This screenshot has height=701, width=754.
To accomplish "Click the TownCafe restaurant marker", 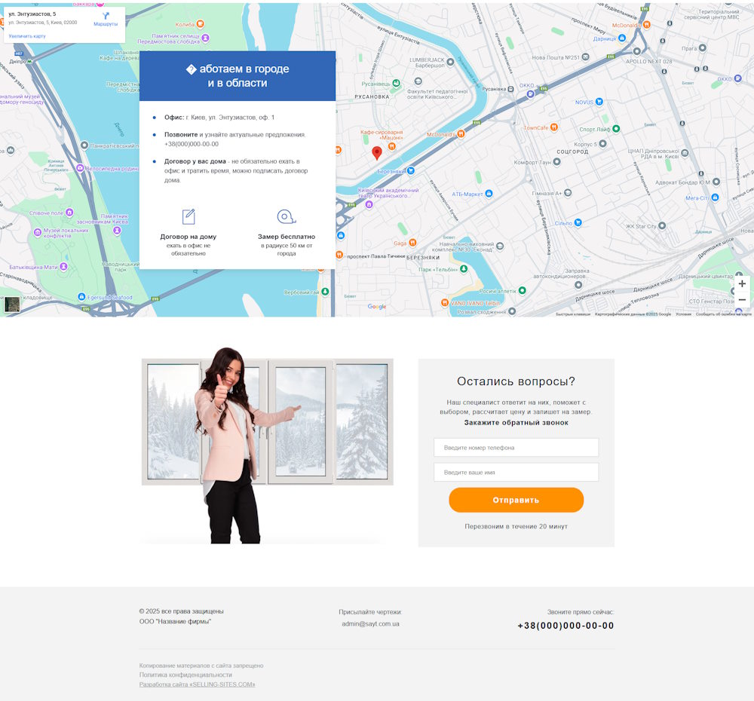I will click(x=554, y=127).
